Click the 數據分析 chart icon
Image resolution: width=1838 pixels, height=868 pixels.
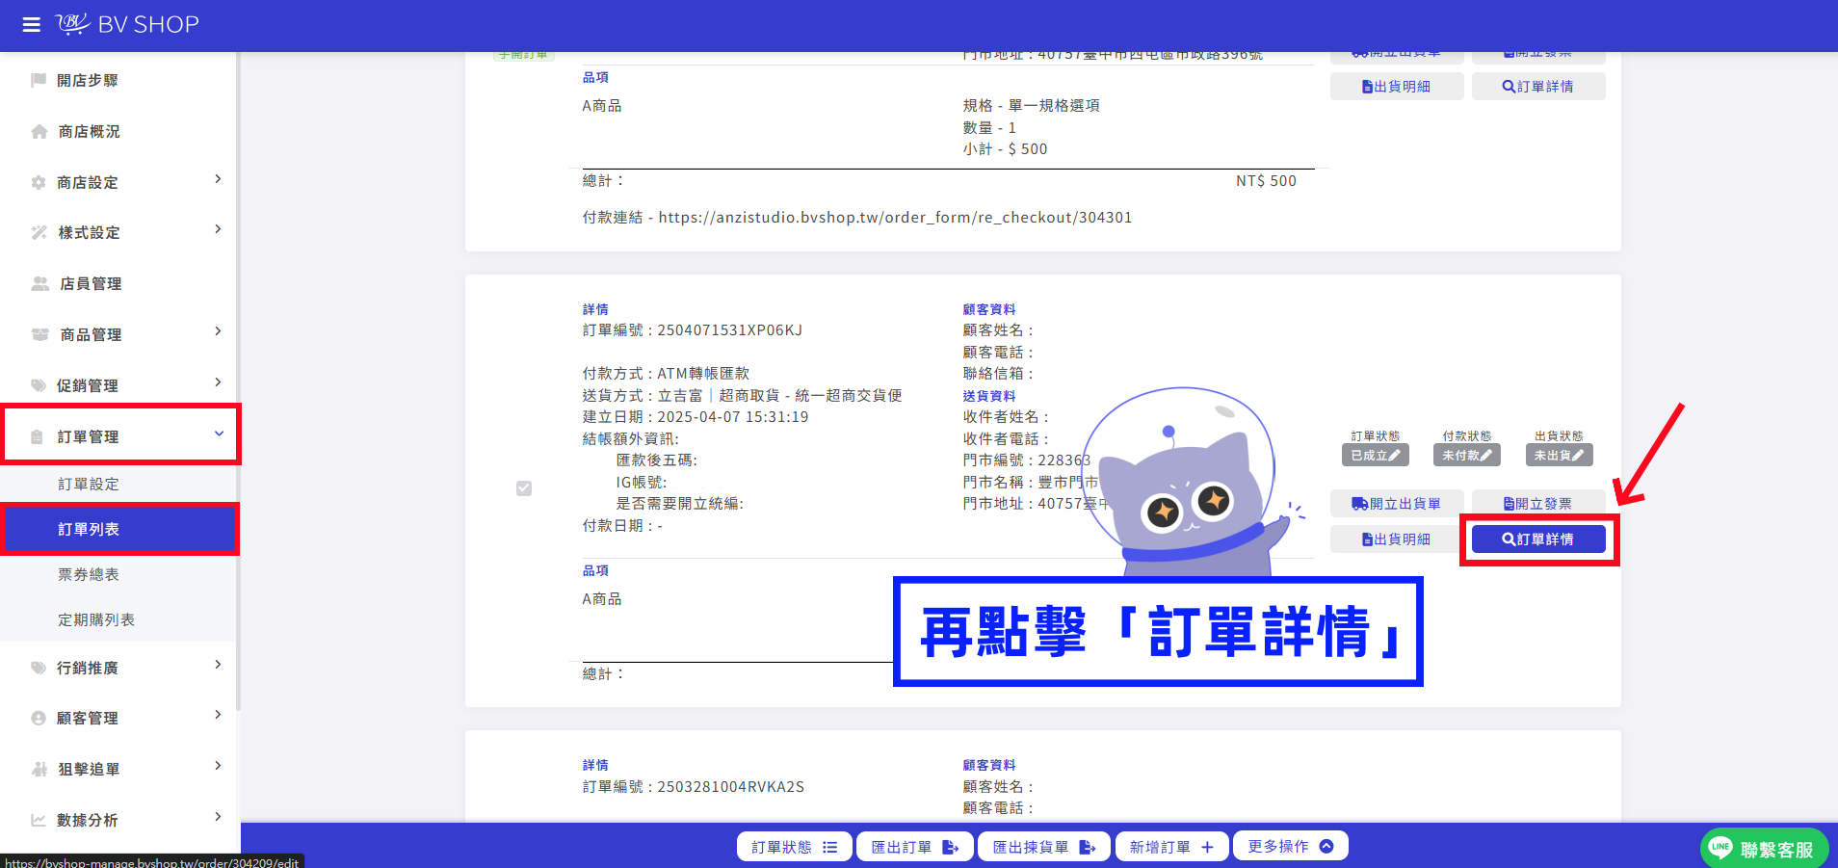(x=39, y=820)
